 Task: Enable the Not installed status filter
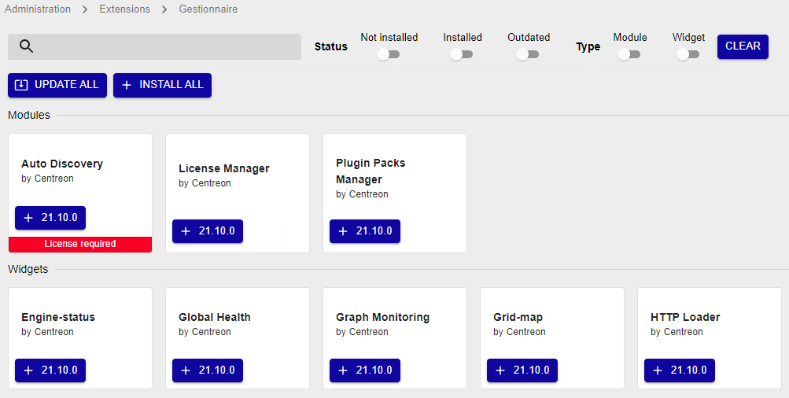(388, 54)
